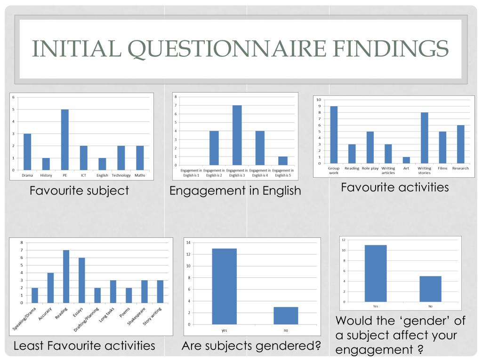The image size is (482, 361).
Task: Click the Group work bar
Action: pyautogui.click(x=334, y=134)
